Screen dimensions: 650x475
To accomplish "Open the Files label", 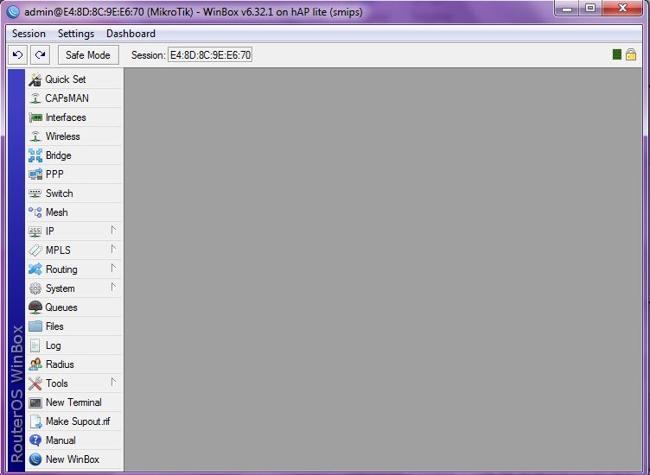I will [54, 326].
